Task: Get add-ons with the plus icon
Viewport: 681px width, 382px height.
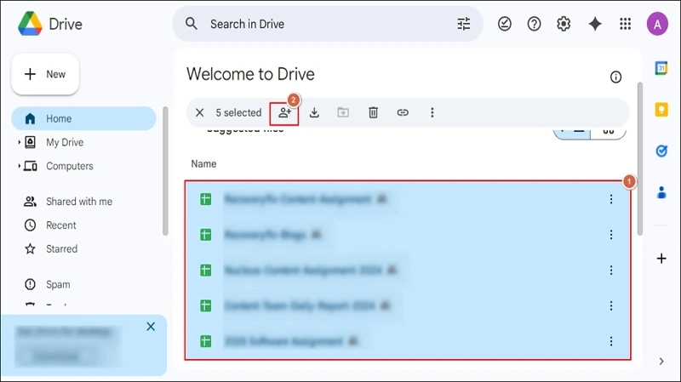Action: click(x=661, y=259)
